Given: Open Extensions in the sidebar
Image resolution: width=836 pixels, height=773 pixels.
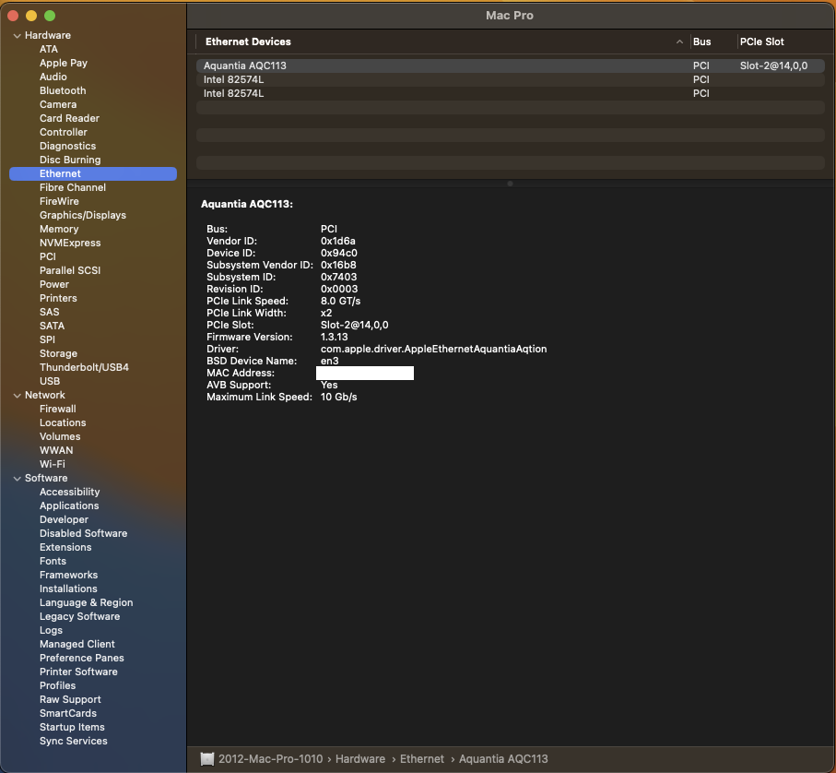Looking at the screenshot, I should point(65,548).
